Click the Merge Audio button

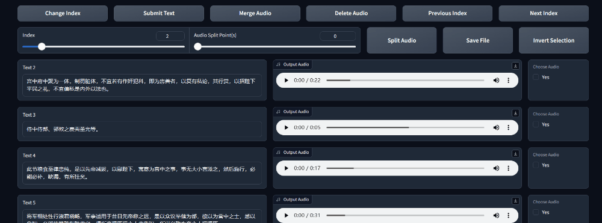(255, 13)
